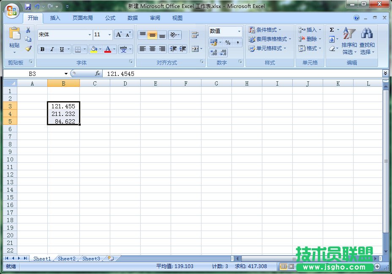Apply percentage style to selection
Viewport: 392px width, 274px height.
[x=228, y=42]
